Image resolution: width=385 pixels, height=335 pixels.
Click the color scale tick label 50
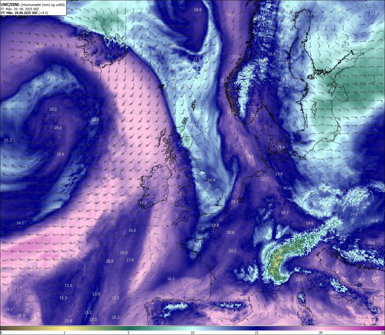pos(383,333)
